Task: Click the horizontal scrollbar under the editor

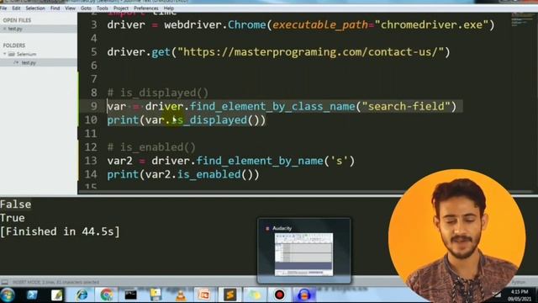Action: pyautogui.click(x=305, y=192)
